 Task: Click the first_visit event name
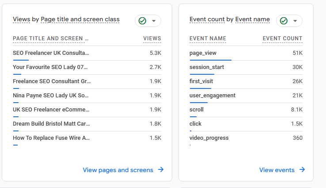[x=201, y=81]
